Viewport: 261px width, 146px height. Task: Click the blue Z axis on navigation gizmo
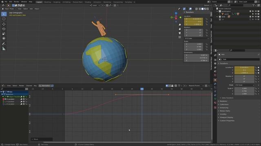[176, 13]
